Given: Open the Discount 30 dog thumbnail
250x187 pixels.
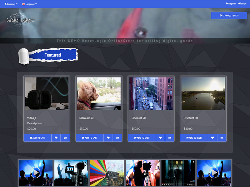Looking at the screenshot, I should pos(99,94).
